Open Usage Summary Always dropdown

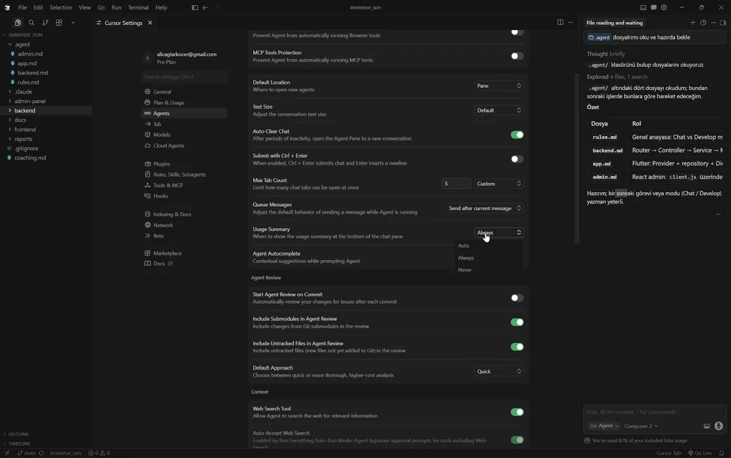[x=498, y=232]
